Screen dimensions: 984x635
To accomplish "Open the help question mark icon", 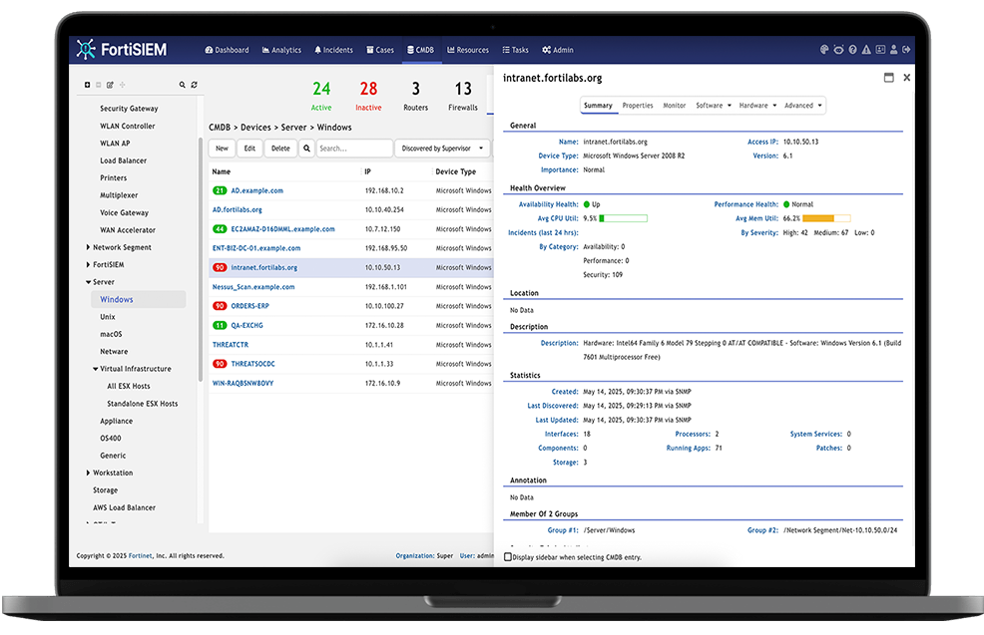I will pos(852,49).
